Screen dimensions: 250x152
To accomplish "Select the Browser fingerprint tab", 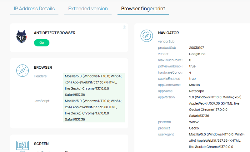I will click(143, 9).
